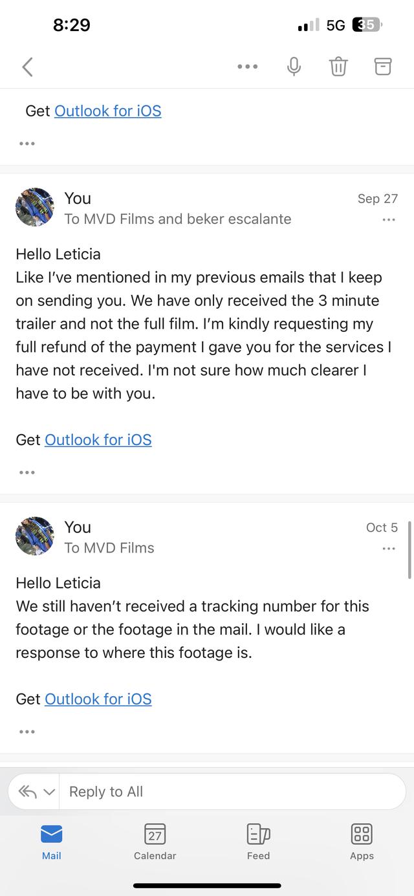The image size is (414, 896).
Task: Open the Apps tab
Action: click(362, 841)
